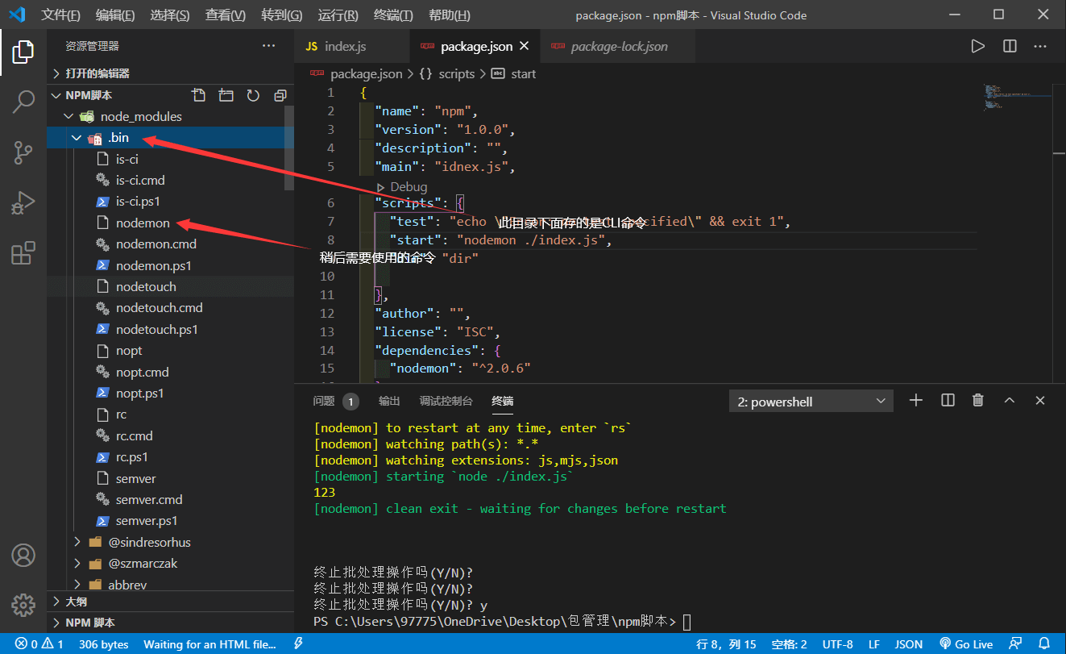Open the notifications bell in status bar
This screenshot has height=654, width=1066.
[1043, 644]
